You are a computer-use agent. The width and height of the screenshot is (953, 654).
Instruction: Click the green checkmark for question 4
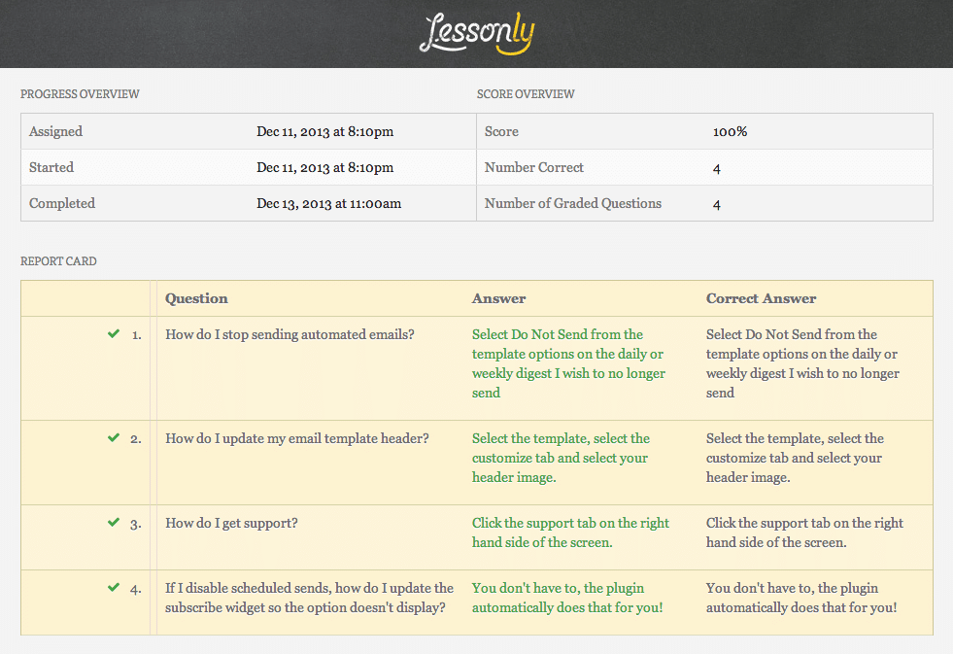click(x=114, y=587)
